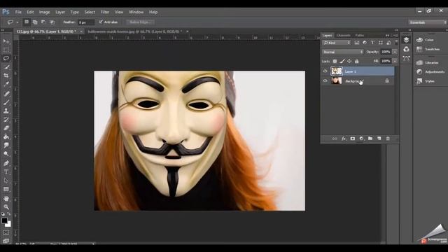The height and width of the screenshot is (252, 448).
Task: Select the Brush tool
Action: pyautogui.click(x=6, y=102)
